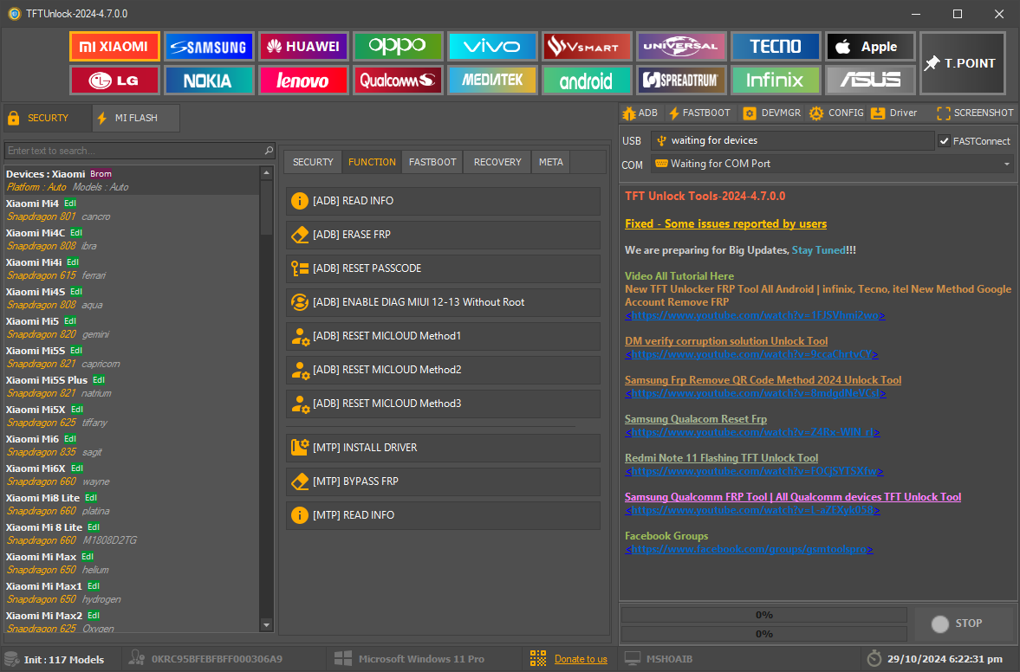This screenshot has width=1020, height=672.
Task: Click the STOP button
Action: pos(964,624)
